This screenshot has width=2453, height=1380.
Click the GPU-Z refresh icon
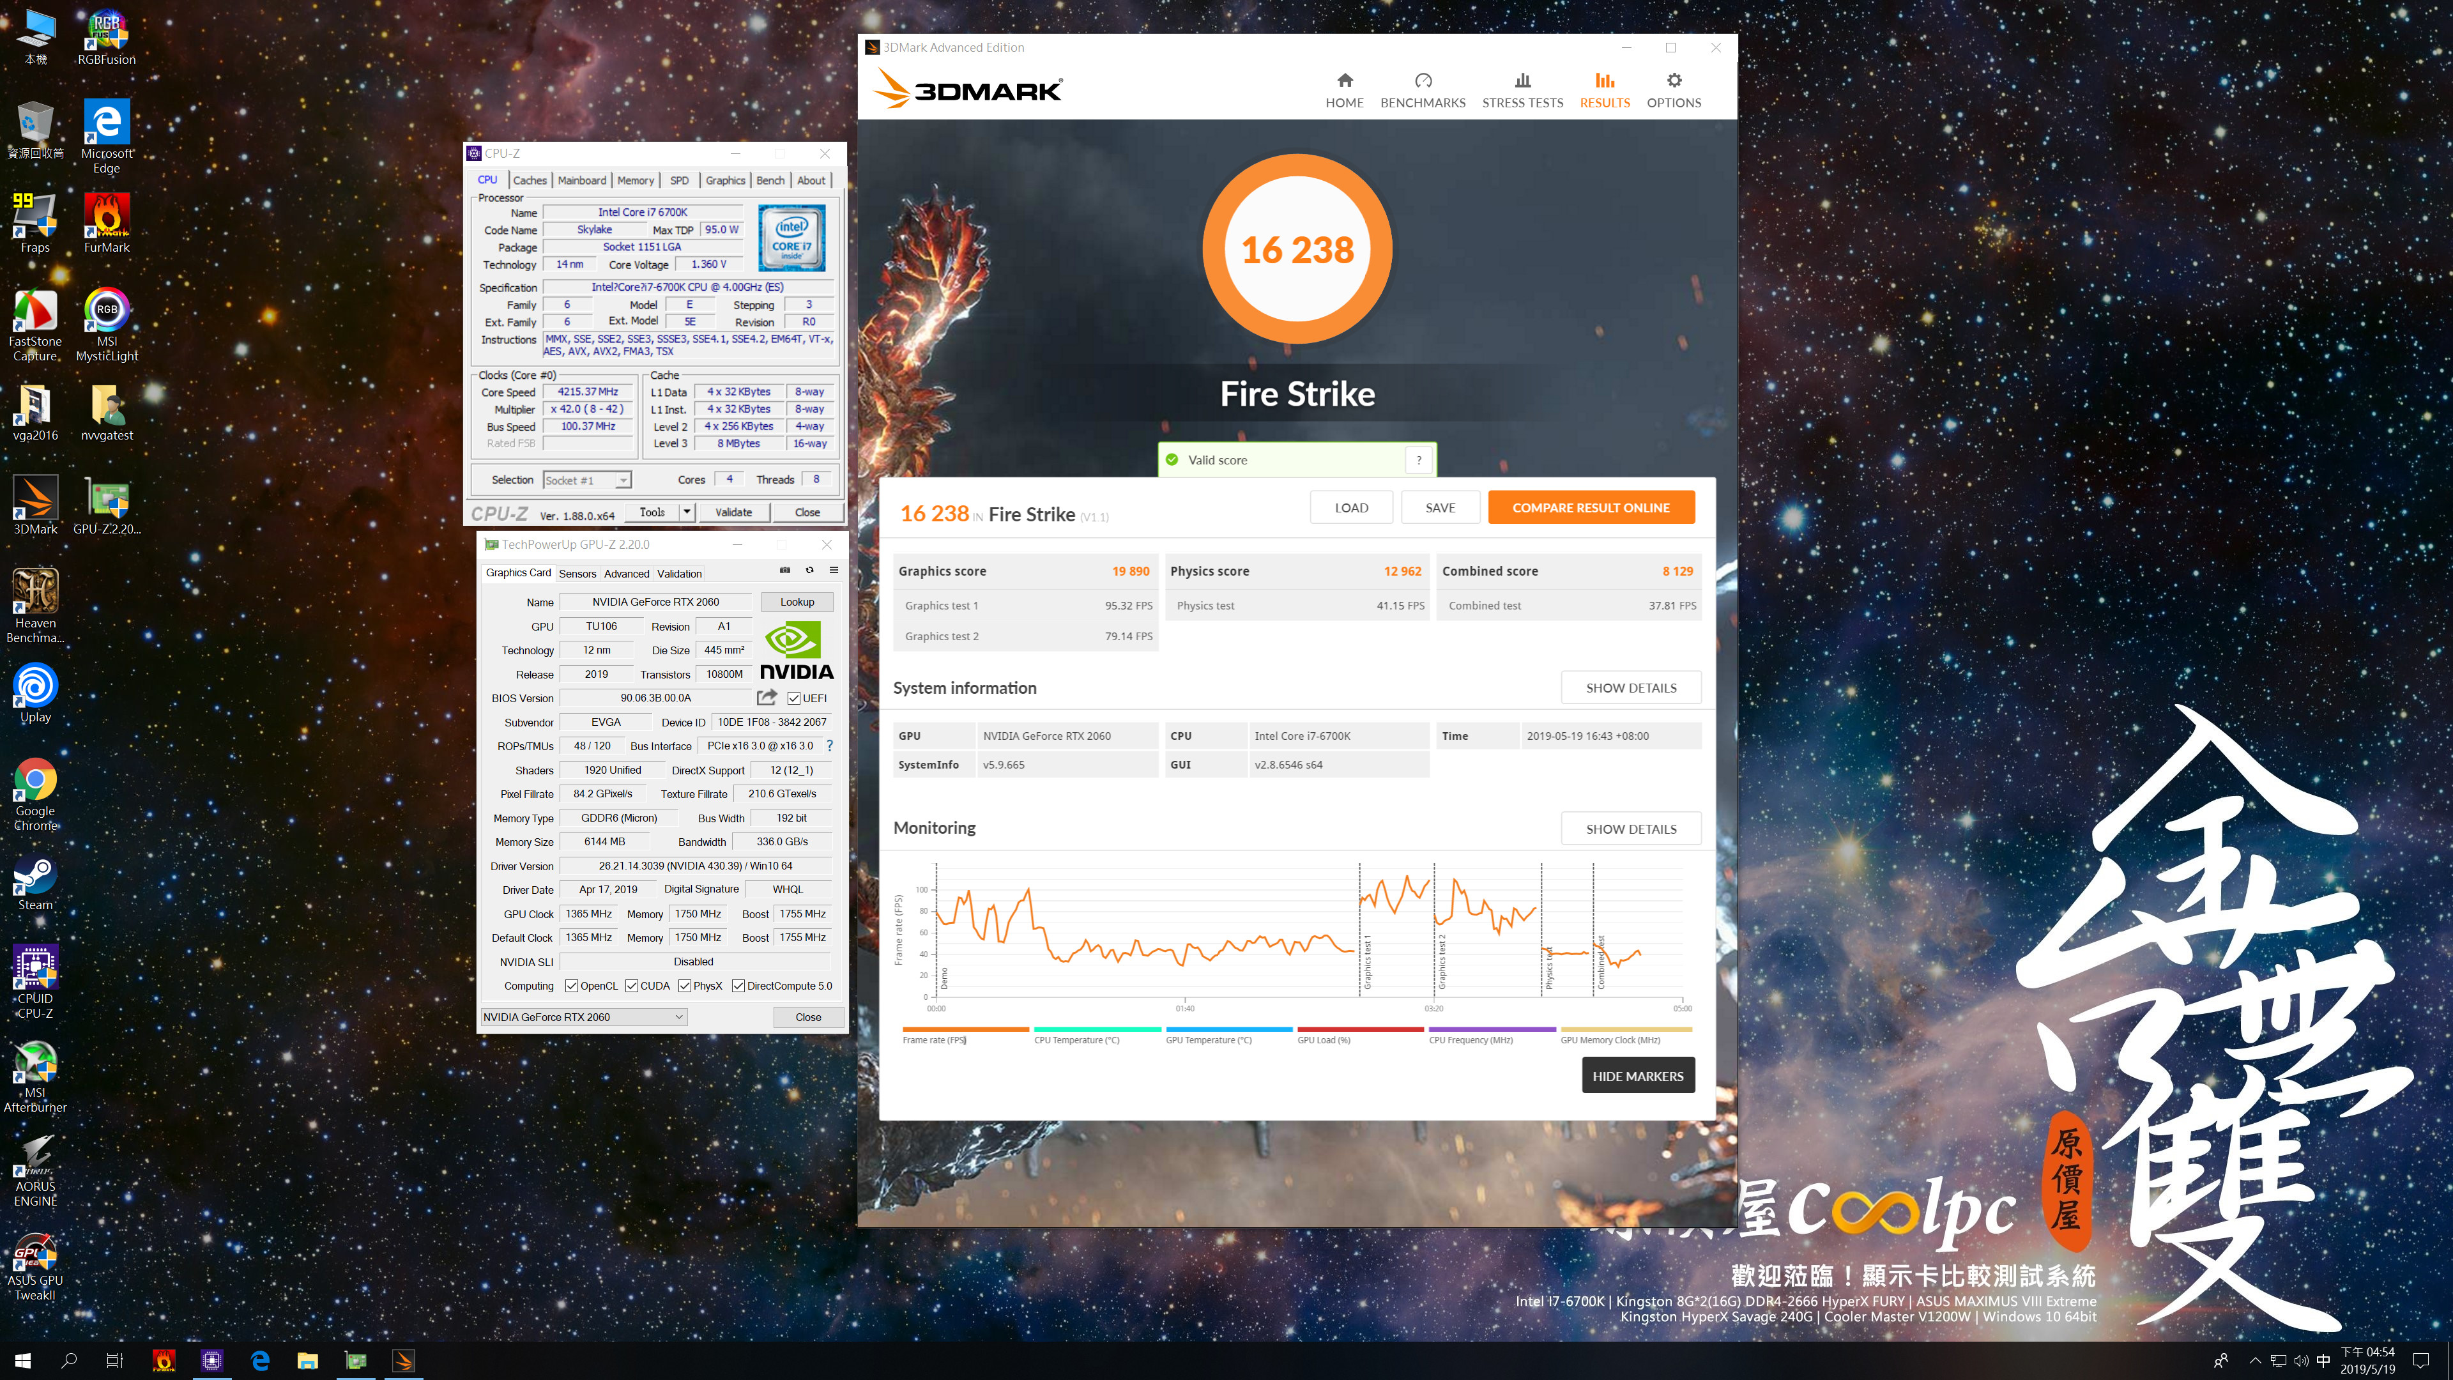click(x=809, y=571)
